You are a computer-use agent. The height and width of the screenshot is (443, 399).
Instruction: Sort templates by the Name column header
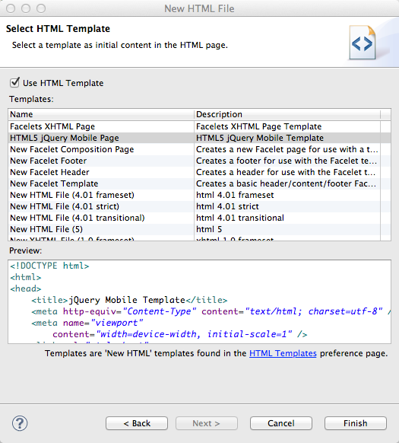coord(101,114)
